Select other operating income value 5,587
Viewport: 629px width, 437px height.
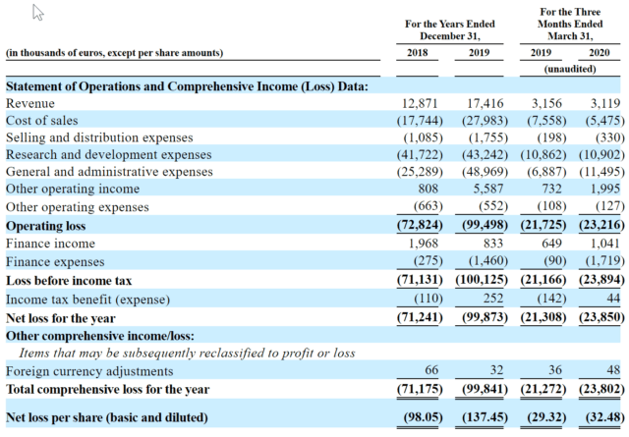coord(487,189)
